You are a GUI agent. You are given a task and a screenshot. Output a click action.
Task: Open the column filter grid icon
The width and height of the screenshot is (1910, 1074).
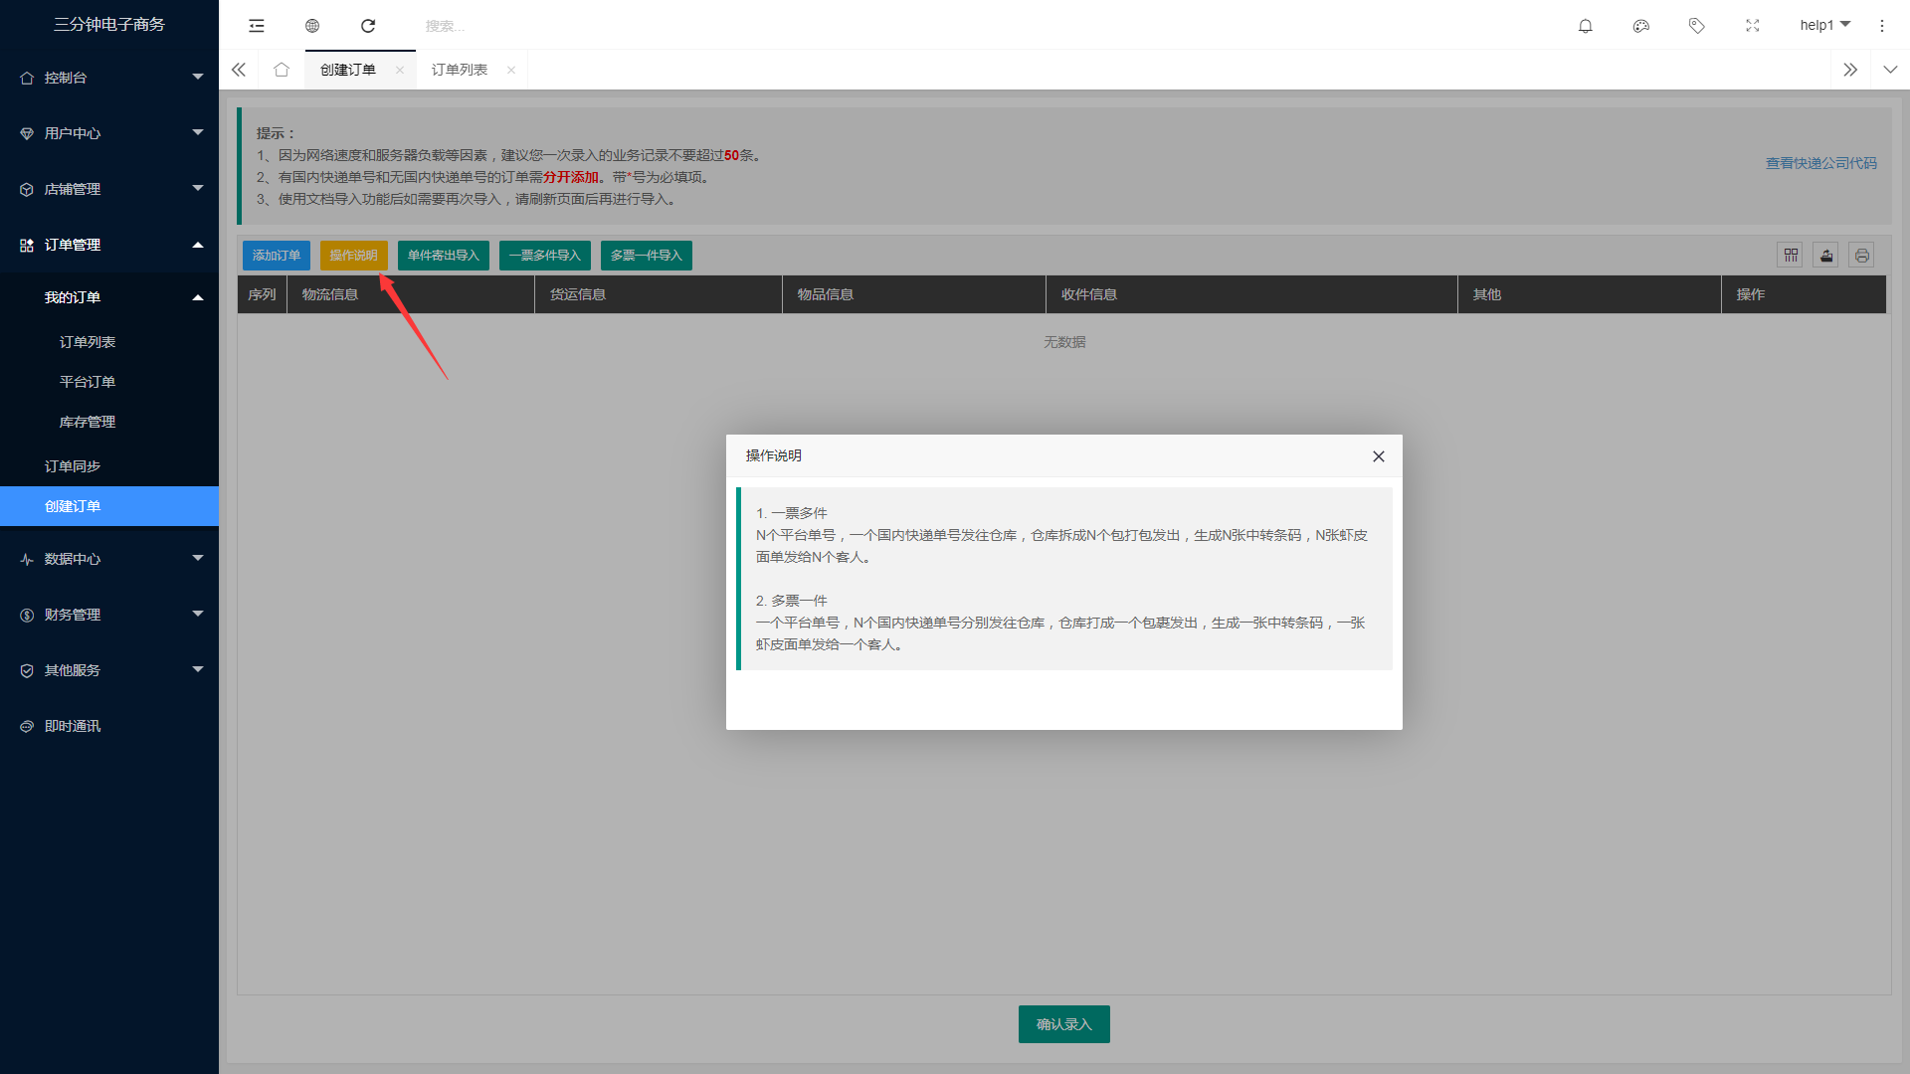pos(1791,256)
